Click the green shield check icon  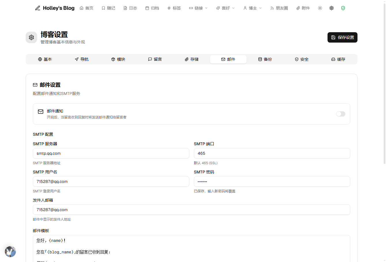(343, 8)
